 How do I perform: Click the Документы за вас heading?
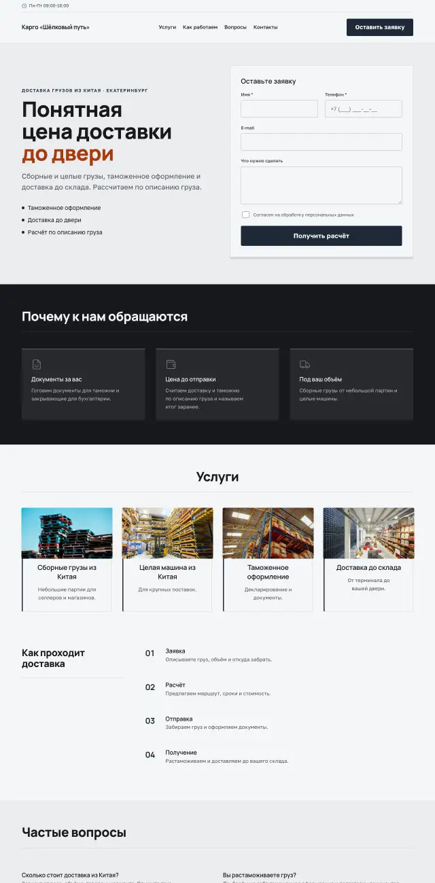pos(56,379)
